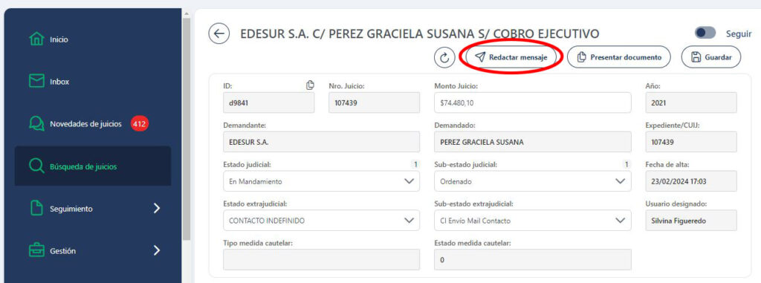
Task: Click the Inbox envelope icon
Action: (37, 82)
